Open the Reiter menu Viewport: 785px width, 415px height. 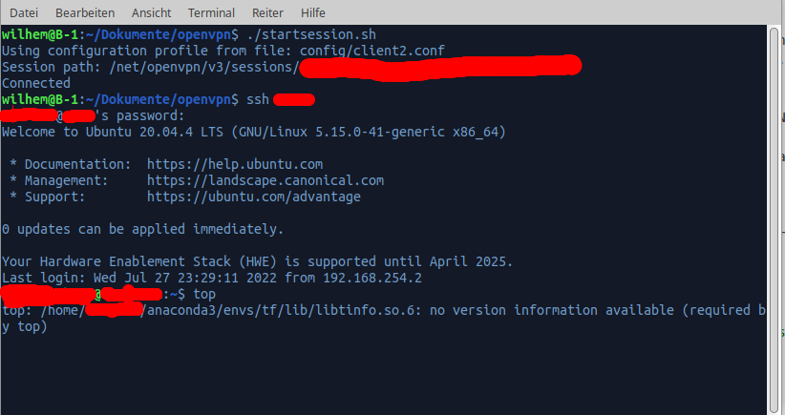point(267,12)
